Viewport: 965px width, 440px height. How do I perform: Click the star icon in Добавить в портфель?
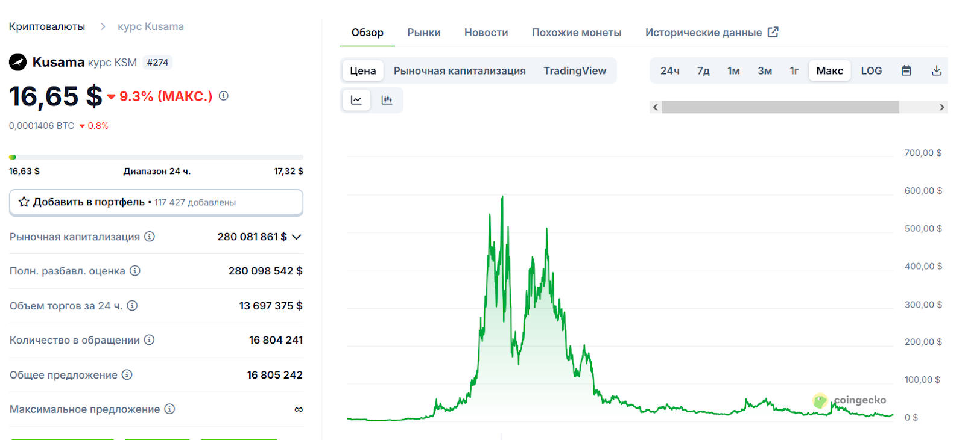(x=24, y=202)
